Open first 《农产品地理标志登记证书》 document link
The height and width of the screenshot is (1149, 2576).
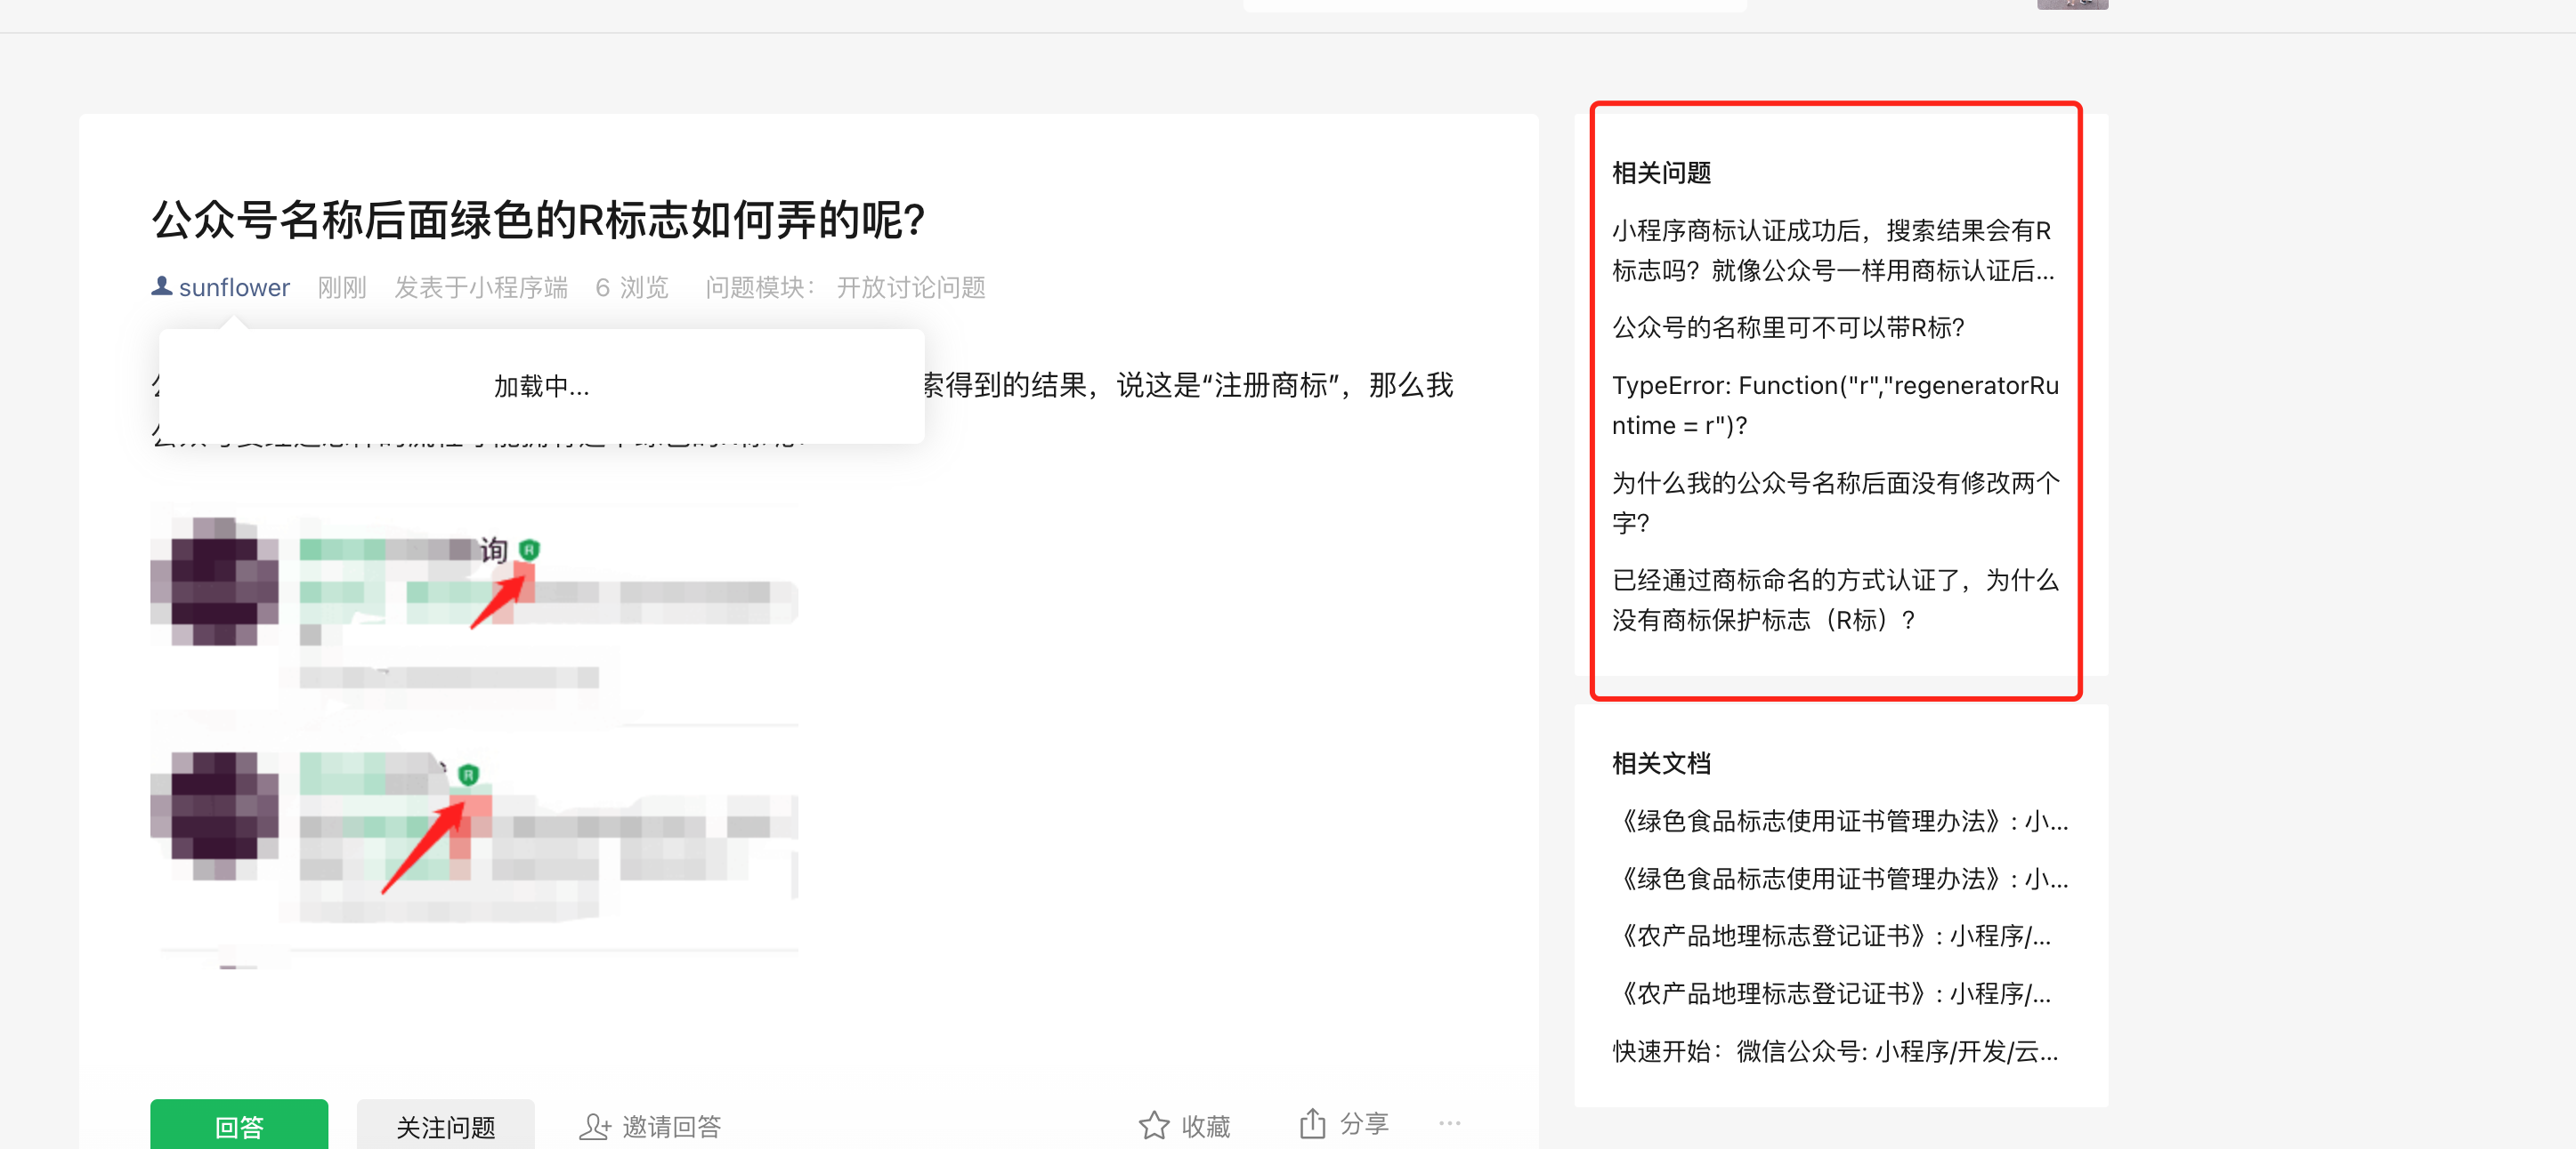1831,936
